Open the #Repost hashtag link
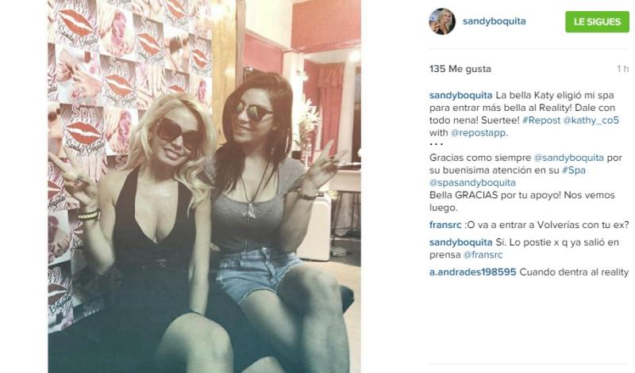 coord(541,120)
